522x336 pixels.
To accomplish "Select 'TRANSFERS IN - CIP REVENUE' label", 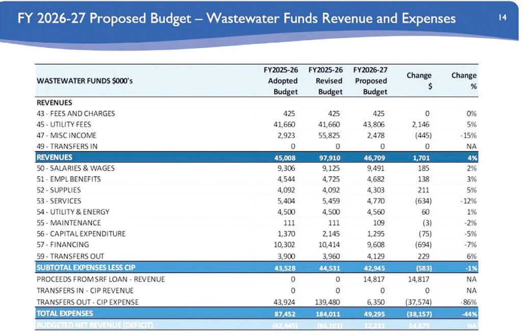I will pyautogui.click(x=85, y=291).
